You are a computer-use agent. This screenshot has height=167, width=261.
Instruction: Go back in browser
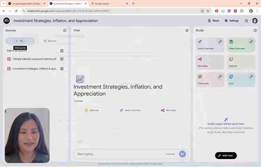[4, 11]
